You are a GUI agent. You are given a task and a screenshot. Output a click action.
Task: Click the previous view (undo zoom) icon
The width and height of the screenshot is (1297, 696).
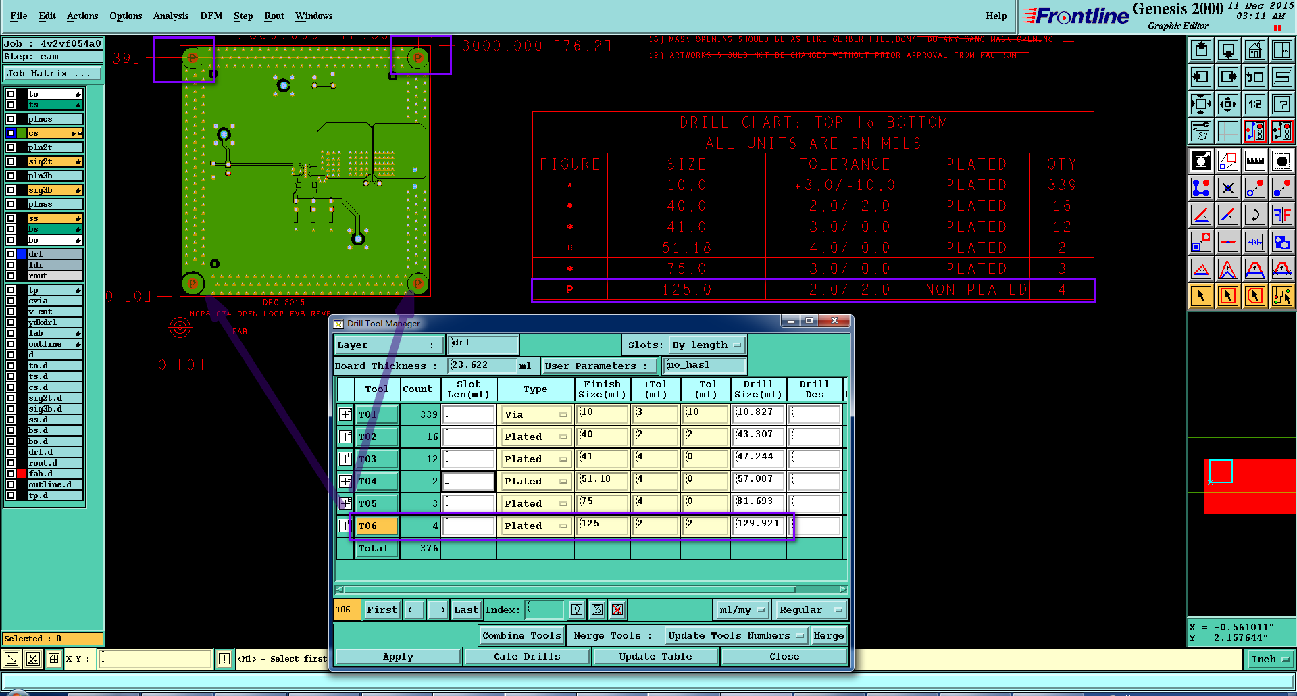click(1254, 77)
